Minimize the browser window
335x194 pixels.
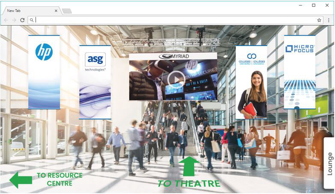(301, 5)
